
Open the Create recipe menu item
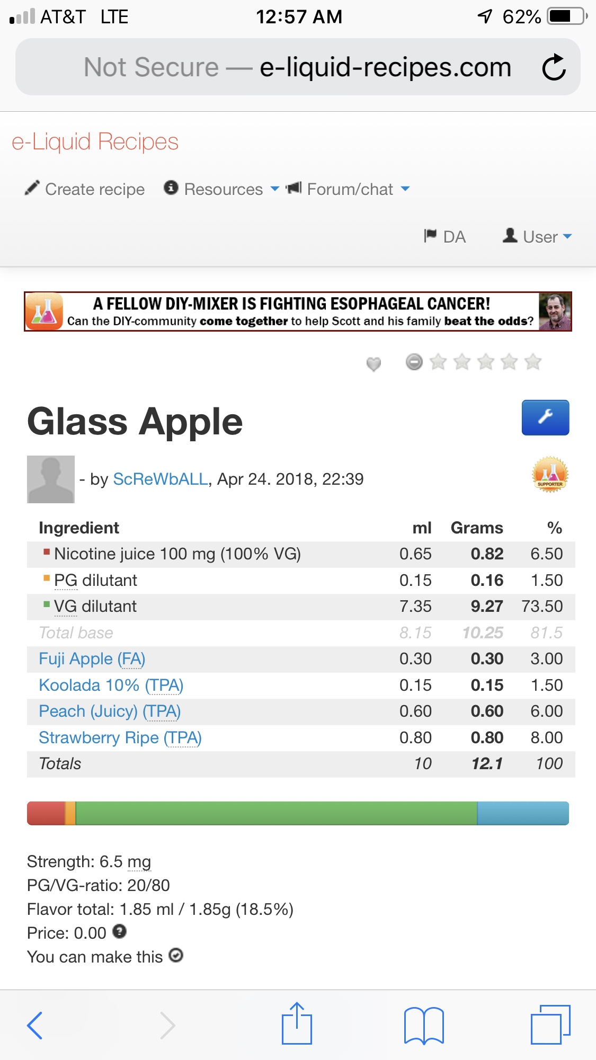click(x=85, y=189)
